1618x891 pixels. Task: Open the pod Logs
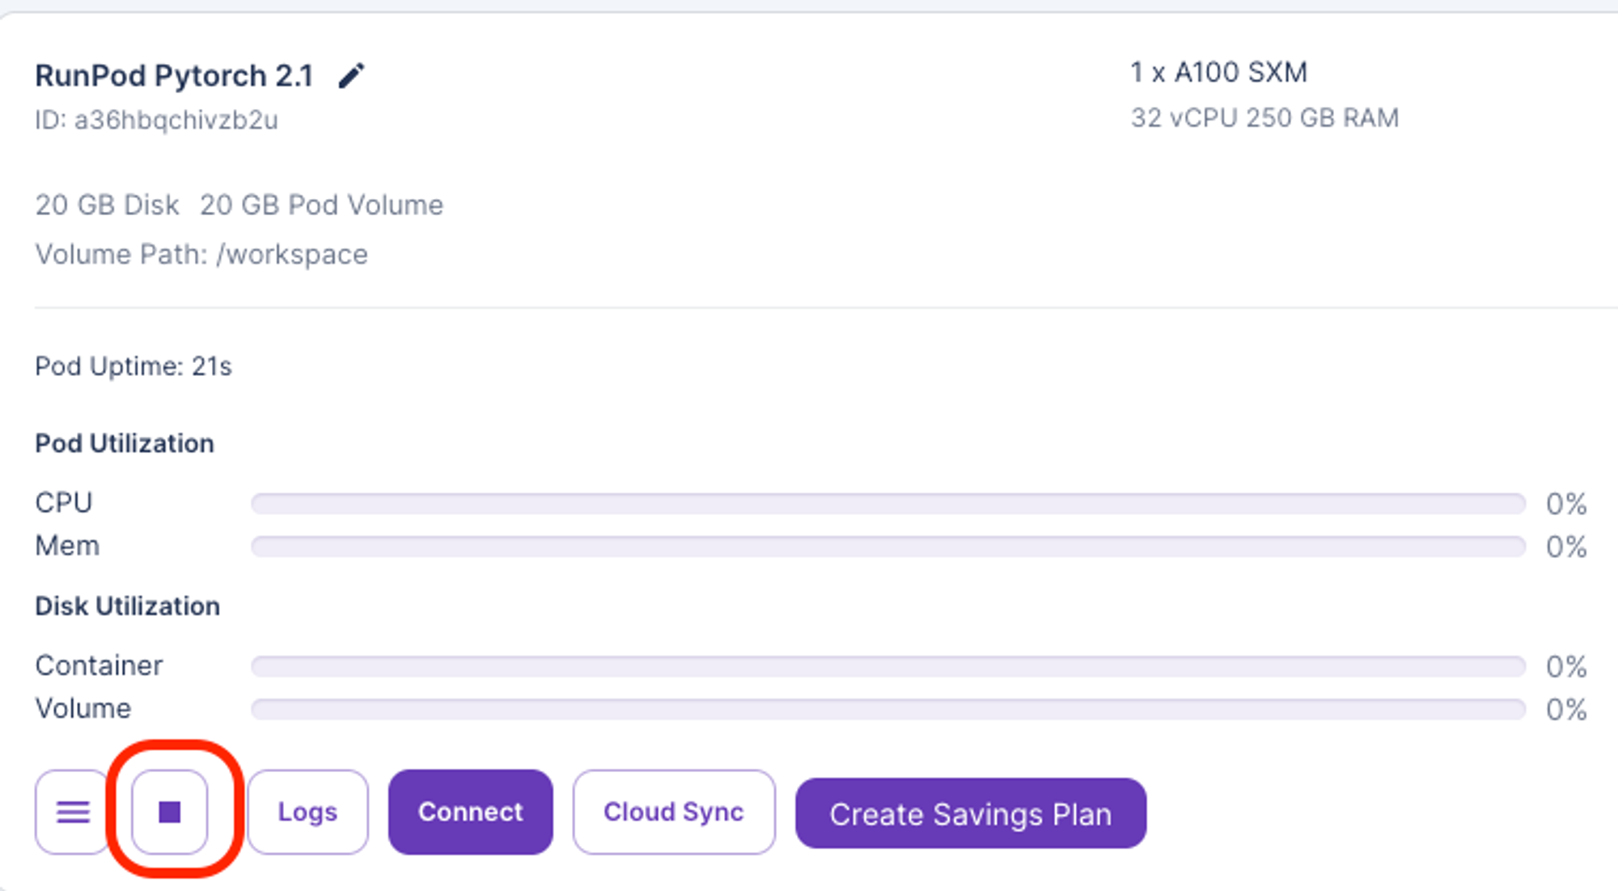click(307, 812)
